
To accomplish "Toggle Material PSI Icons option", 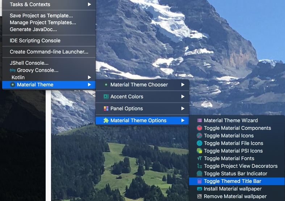I will (x=237, y=151).
